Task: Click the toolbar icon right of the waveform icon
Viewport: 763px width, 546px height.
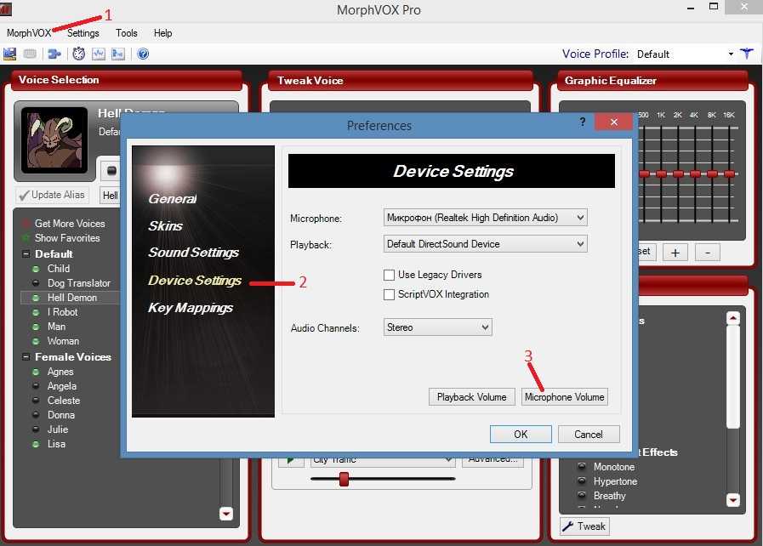Action: (118, 54)
